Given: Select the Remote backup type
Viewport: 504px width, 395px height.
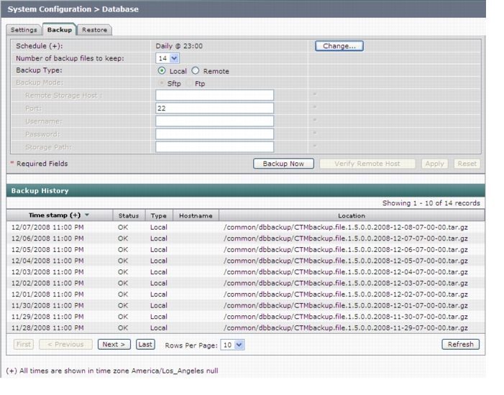Looking at the screenshot, I should pos(196,70).
